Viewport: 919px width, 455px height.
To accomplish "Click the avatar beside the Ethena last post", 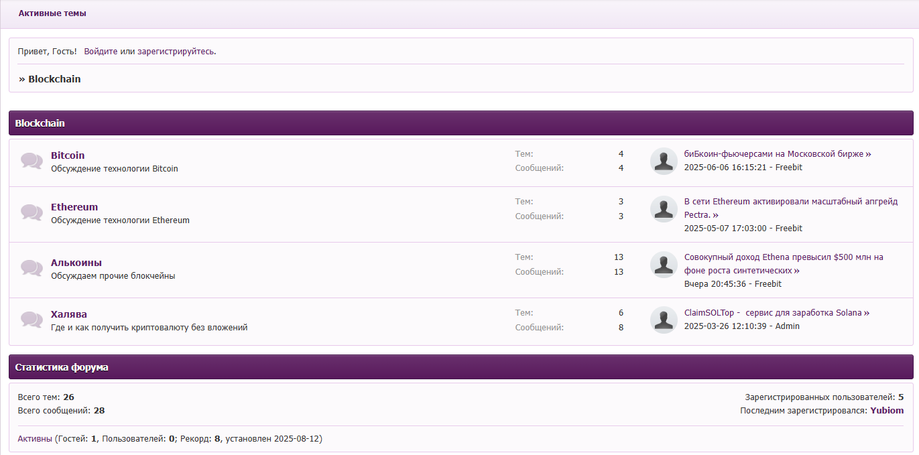I will pos(664,265).
